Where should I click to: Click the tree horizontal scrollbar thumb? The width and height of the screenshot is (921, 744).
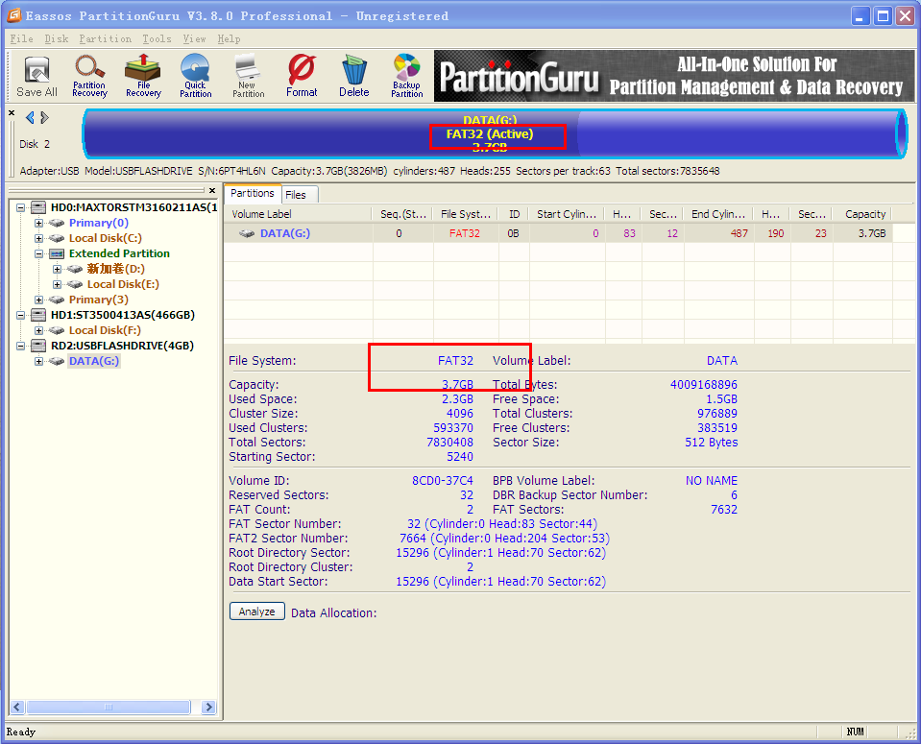pyautogui.click(x=109, y=707)
